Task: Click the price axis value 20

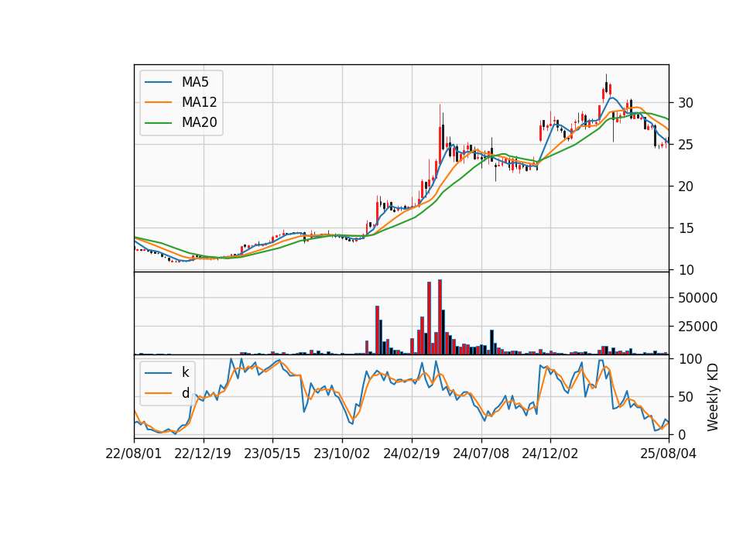Action: click(686, 187)
